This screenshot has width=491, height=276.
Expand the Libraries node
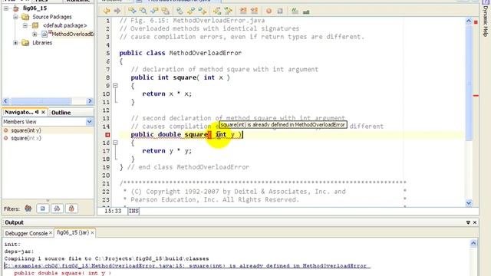tap(15, 43)
